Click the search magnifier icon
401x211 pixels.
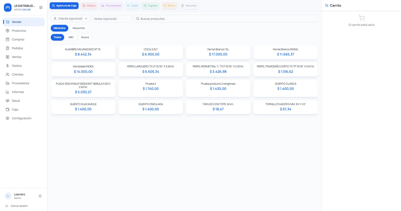(138, 19)
